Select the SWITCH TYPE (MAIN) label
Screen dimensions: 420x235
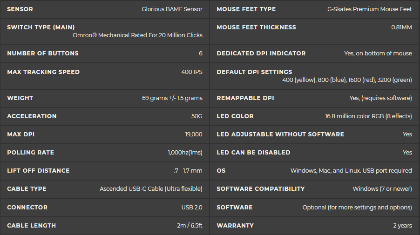(41, 27)
